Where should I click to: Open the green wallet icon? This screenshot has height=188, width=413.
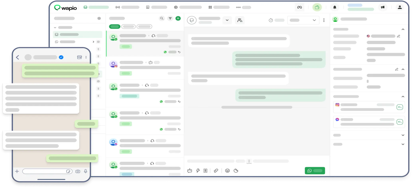point(317,7)
